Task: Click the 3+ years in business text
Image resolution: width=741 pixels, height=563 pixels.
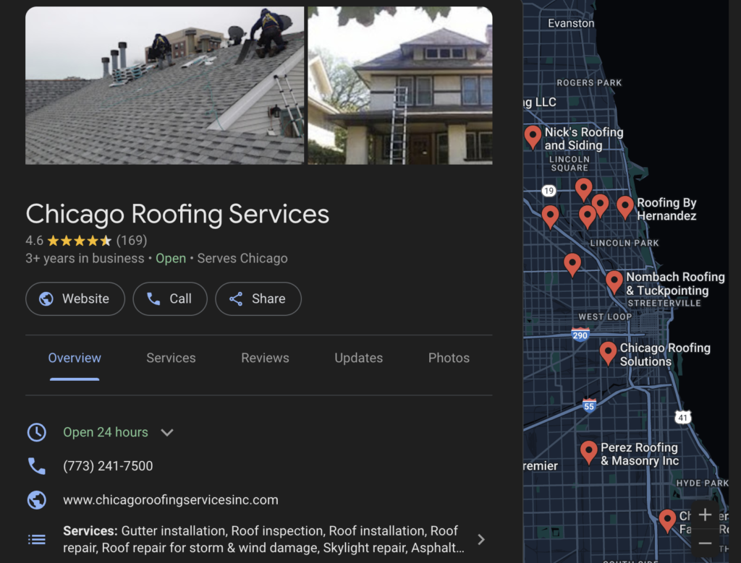Action: point(85,259)
